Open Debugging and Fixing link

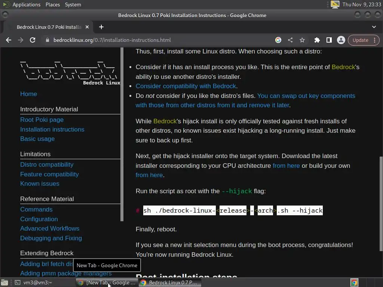[51, 238]
